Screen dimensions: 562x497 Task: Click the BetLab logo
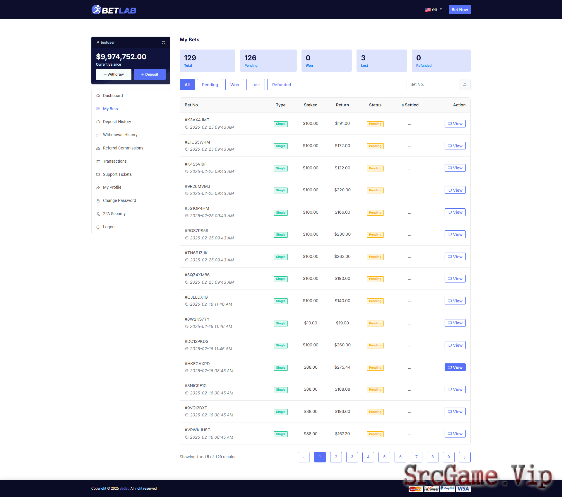[114, 10]
